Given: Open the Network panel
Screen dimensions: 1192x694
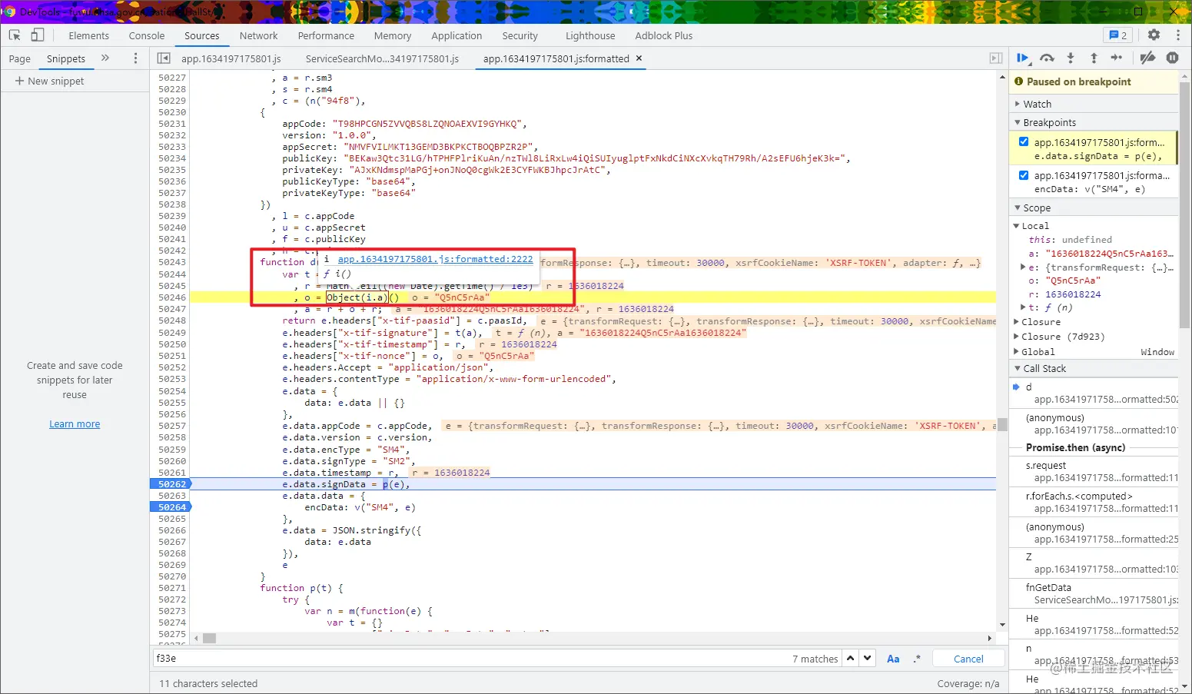Looking at the screenshot, I should click(258, 35).
